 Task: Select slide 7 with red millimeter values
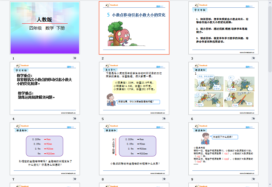(x=45, y=149)
